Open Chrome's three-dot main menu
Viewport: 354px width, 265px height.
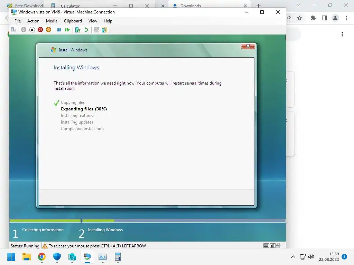(346, 18)
